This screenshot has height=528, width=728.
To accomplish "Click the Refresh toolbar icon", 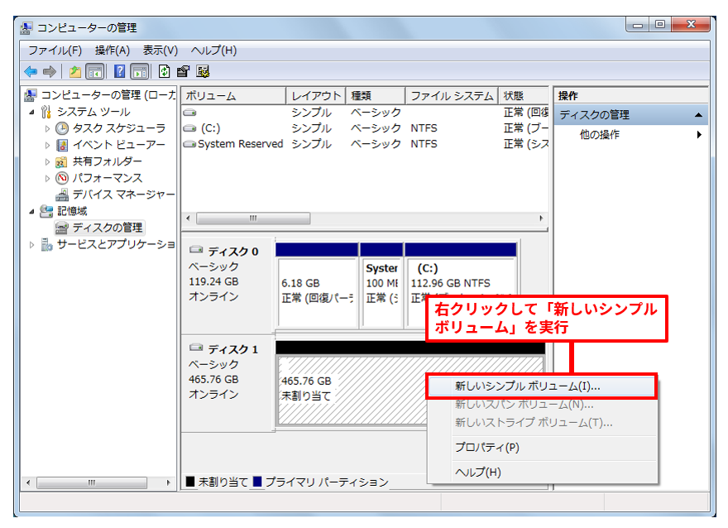I will [164, 71].
